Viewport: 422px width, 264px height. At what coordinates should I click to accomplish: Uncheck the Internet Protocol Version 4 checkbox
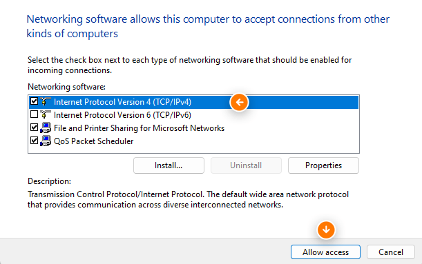click(34, 101)
